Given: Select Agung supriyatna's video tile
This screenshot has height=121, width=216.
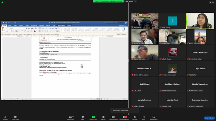Looking at the screenshot, I should [145, 52].
